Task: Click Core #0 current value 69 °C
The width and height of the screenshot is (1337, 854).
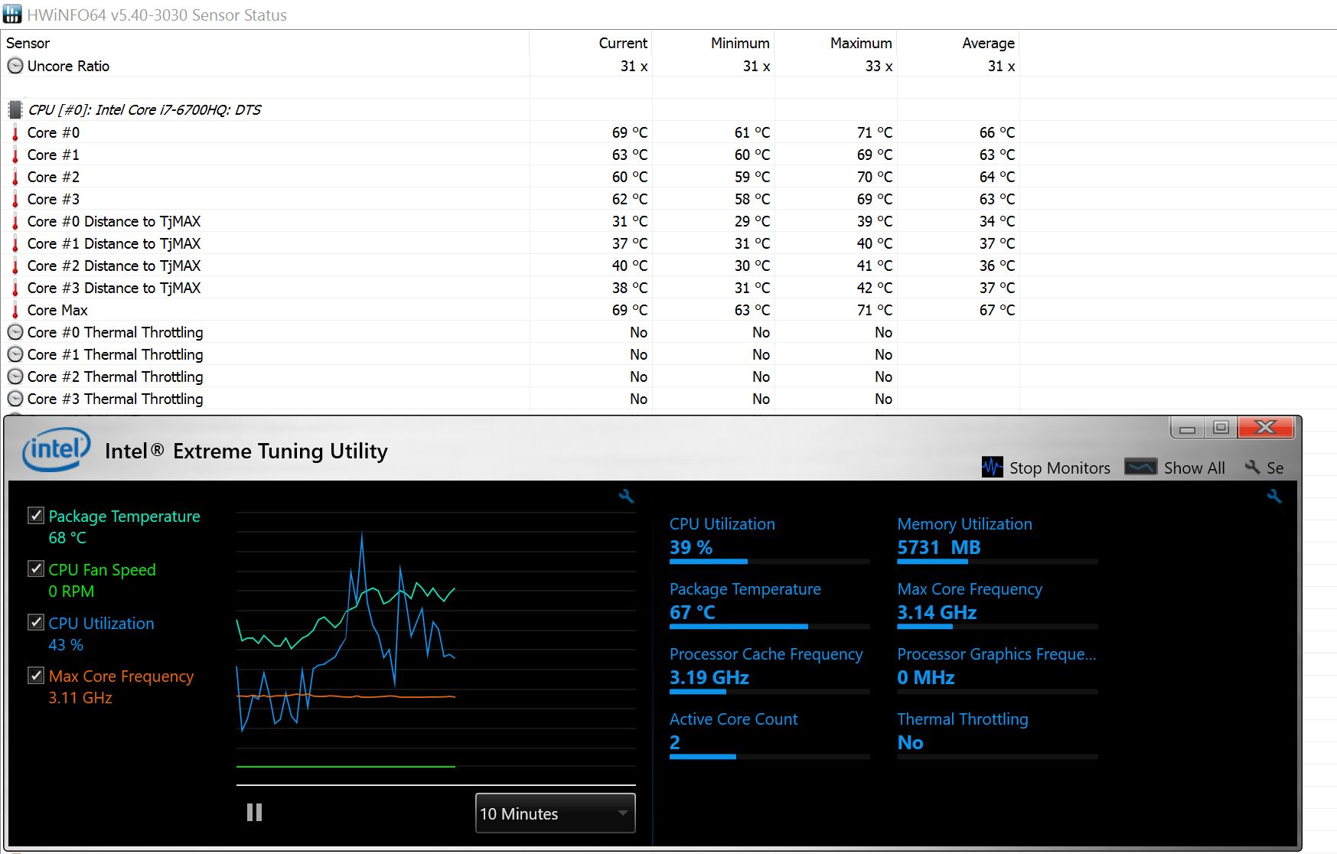Action: click(x=629, y=132)
